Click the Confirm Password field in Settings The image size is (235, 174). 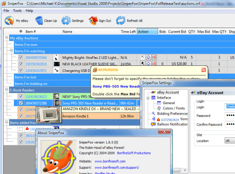230,124
